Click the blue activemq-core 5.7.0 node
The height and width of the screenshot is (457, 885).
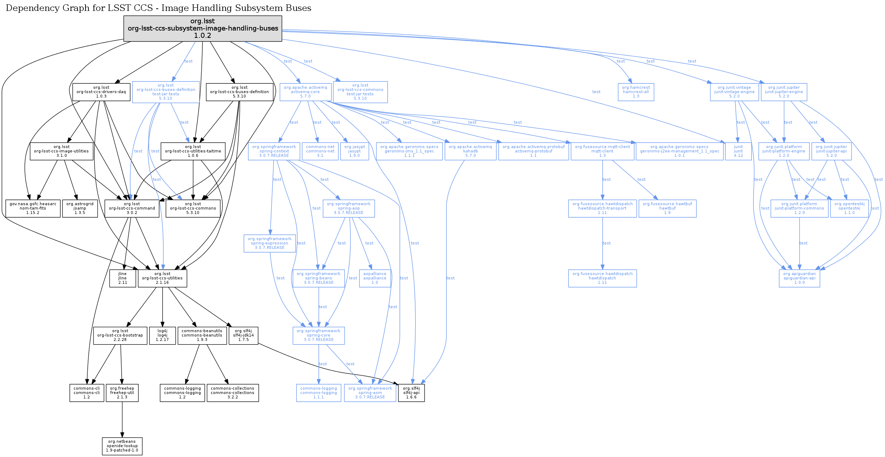(x=305, y=92)
